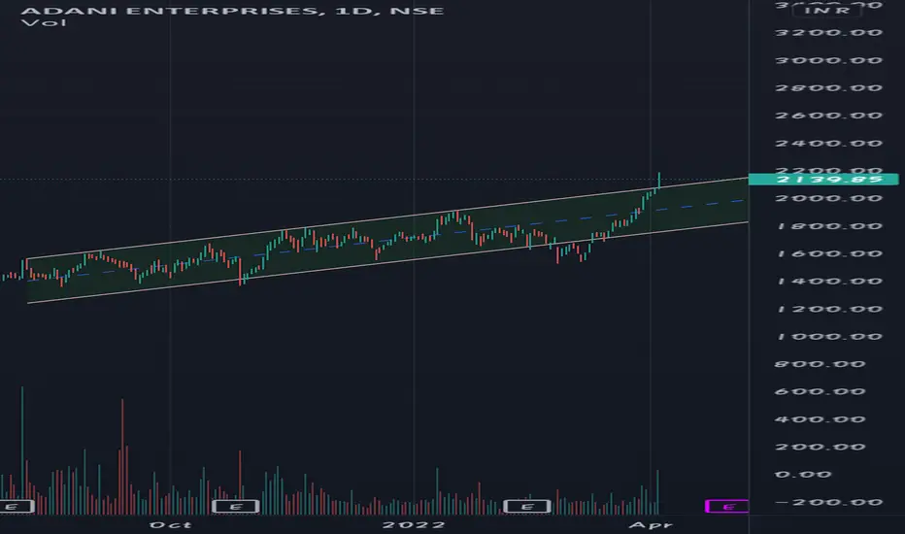The height and width of the screenshot is (534, 905).
Task: Click the 0.00 price axis label
Action: point(802,475)
